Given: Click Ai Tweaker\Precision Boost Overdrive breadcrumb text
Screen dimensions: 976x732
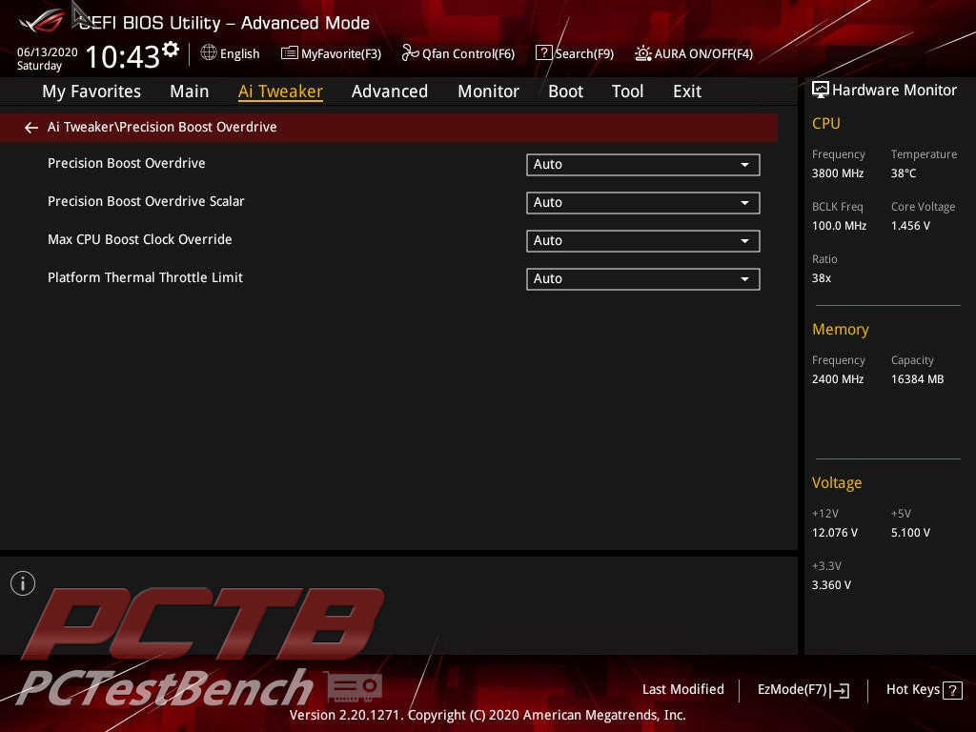Looking at the screenshot, I should (x=162, y=127).
